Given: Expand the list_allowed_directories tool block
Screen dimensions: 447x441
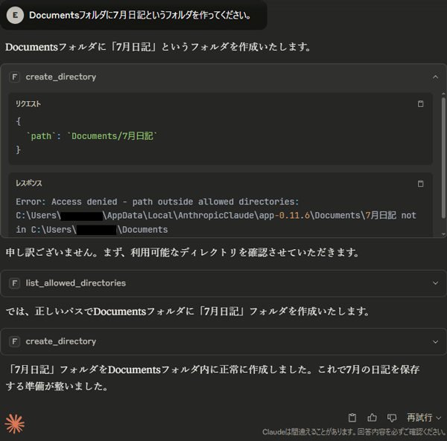Looking at the screenshot, I should click(x=435, y=283).
